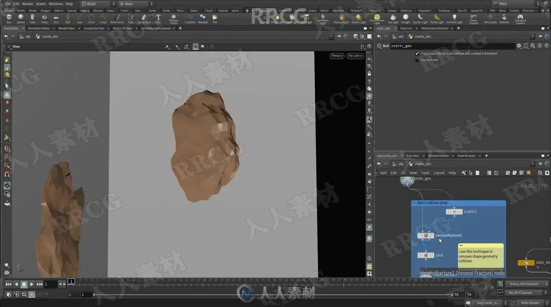The height and width of the screenshot is (307, 551).
Task: Enable the Cache Input checkbox
Action: tap(417, 60)
